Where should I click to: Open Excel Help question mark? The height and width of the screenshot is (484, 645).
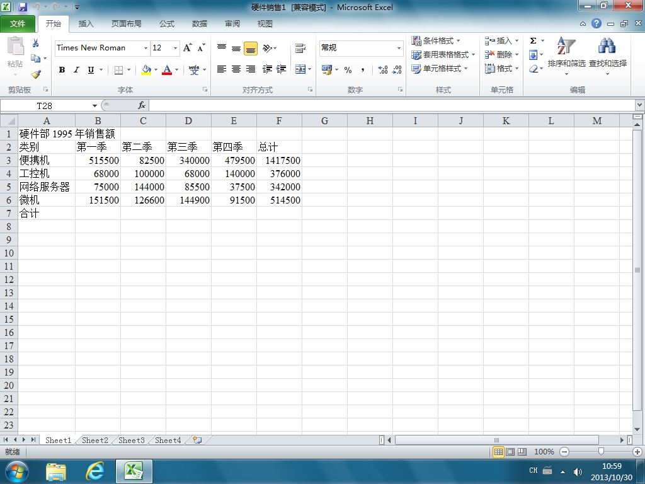pyautogui.click(x=596, y=23)
